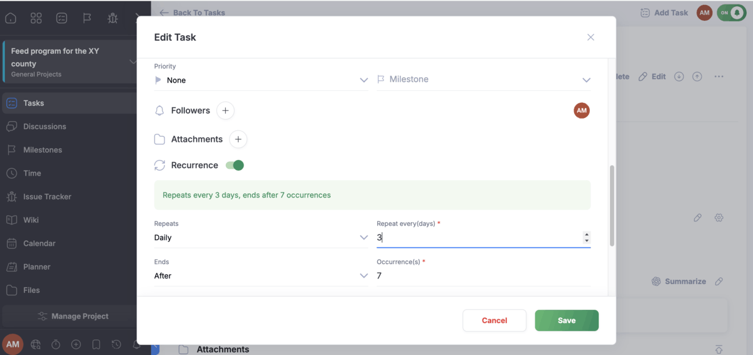Viewport: 753px width, 355px height.
Task: Open the home icon in top sidebar
Action: [11, 18]
